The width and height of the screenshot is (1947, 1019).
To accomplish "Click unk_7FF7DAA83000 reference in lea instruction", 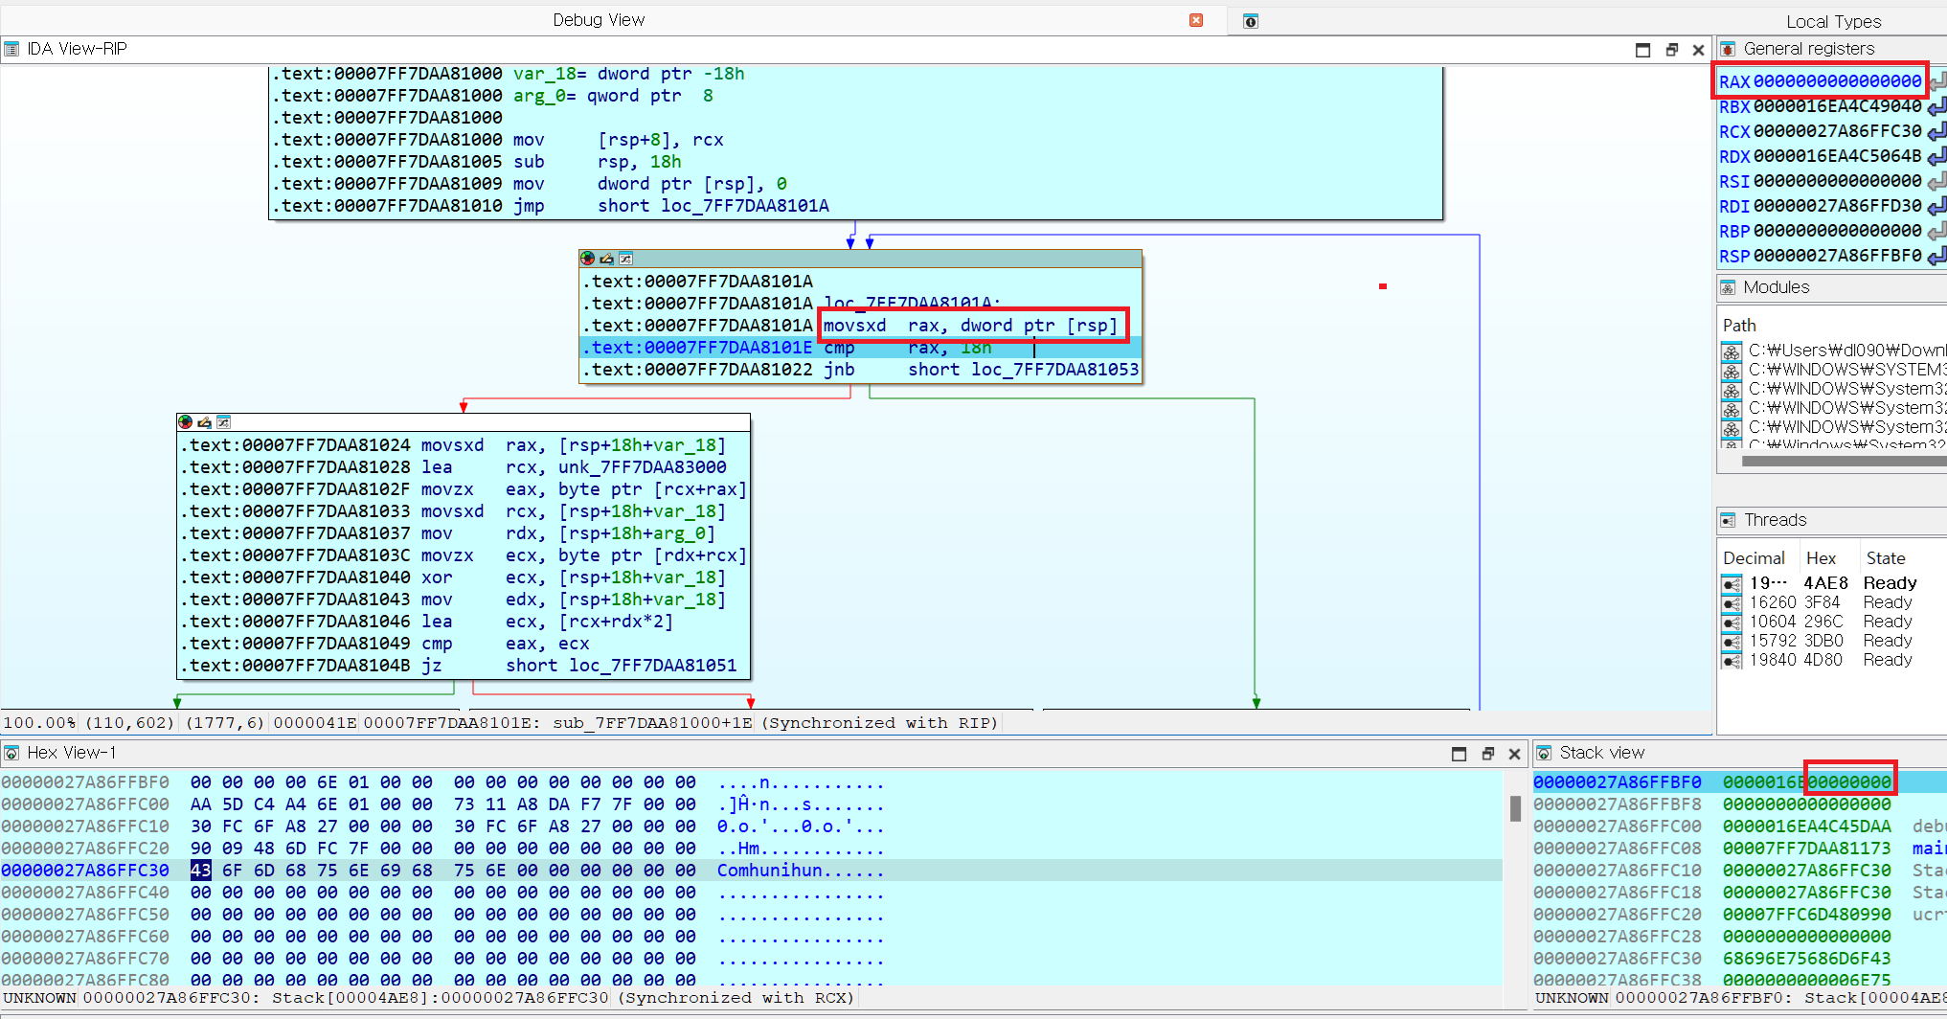I will (642, 467).
